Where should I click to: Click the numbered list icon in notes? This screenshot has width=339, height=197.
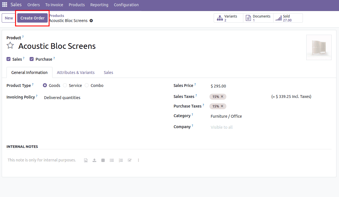121,160
